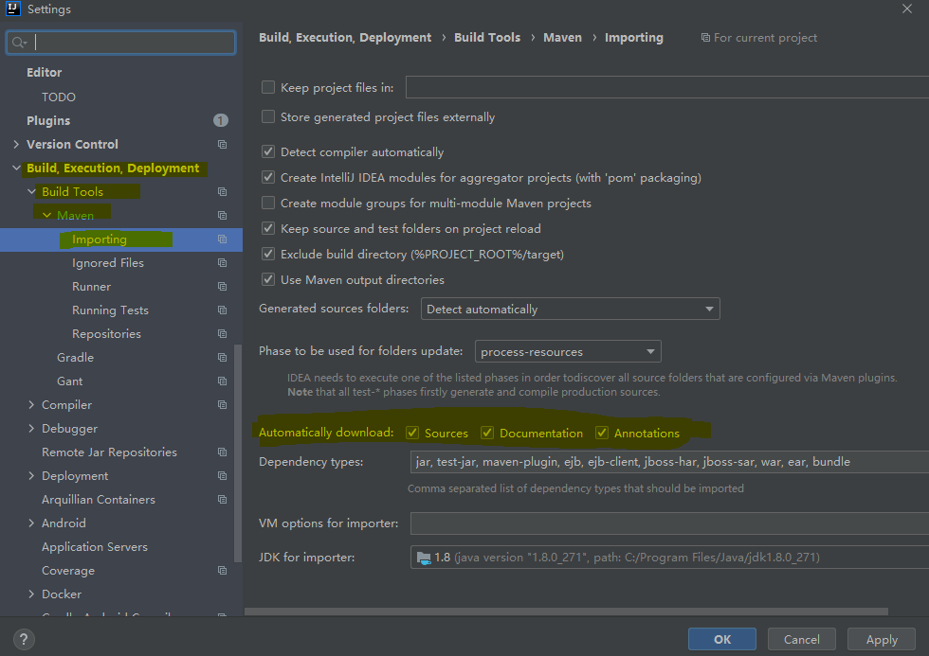Go to Maven breadcrumb
Screen dimensions: 929x656
pyautogui.click(x=562, y=37)
